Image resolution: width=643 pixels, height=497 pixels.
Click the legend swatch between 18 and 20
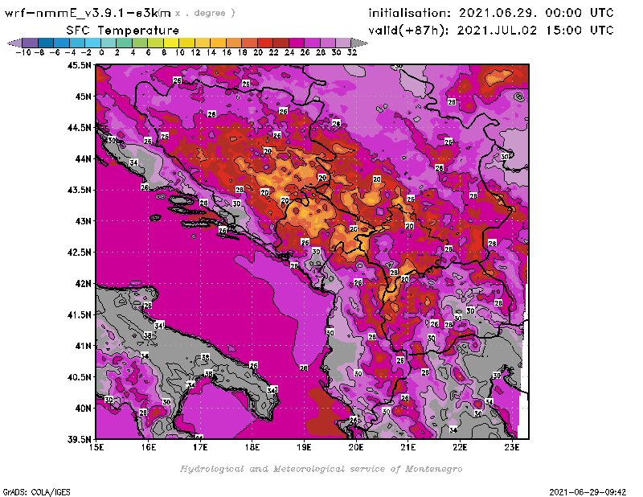(x=249, y=43)
